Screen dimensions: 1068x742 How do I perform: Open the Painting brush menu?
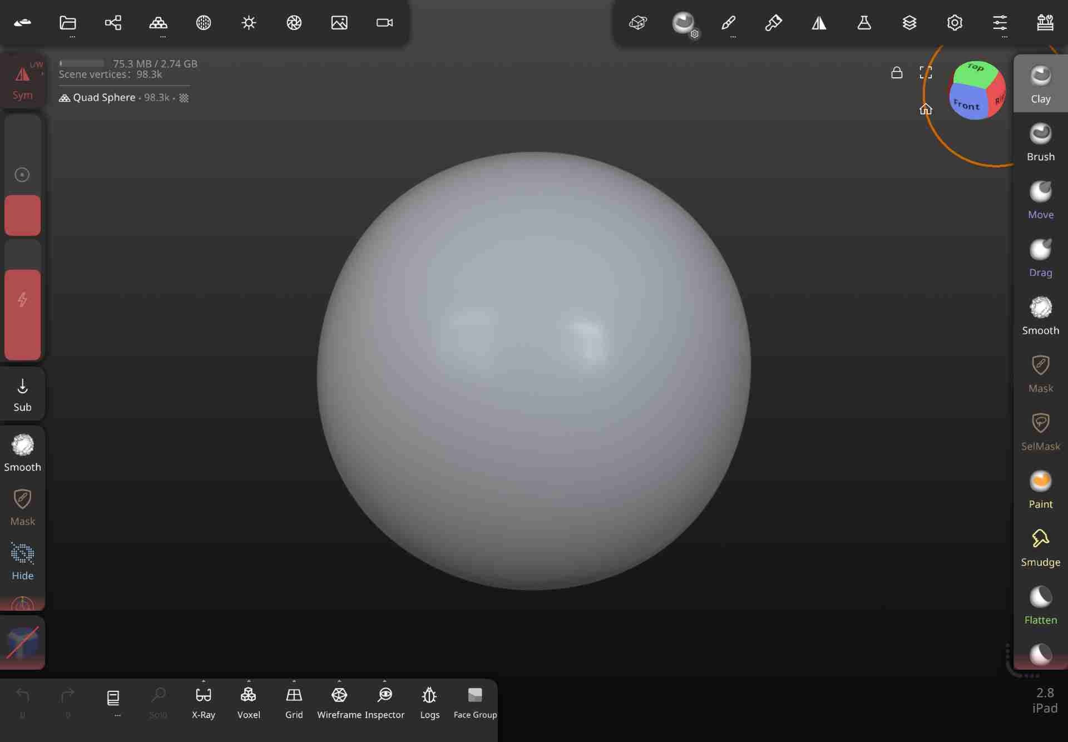click(x=774, y=23)
